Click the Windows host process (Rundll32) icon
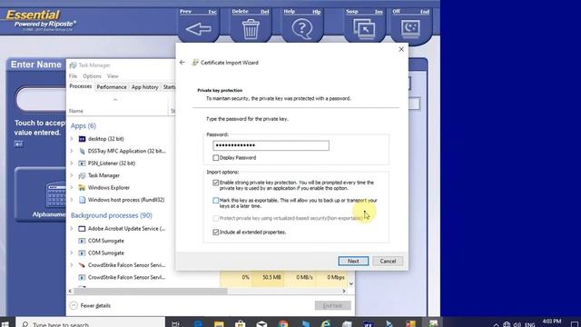The width and height of the screenshot is (581, 327). [82, 200]
